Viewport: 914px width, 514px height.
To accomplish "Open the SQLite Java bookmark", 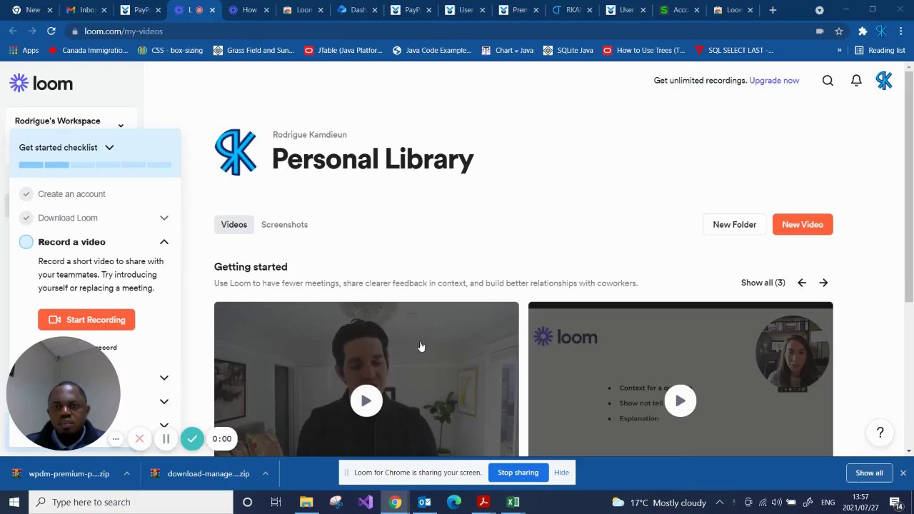I will pyautogui.click(x=568, y=50).
